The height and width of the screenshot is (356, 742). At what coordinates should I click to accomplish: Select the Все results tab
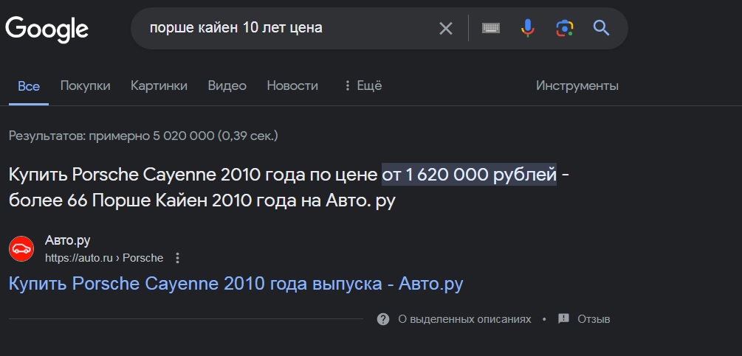(29, 86)
